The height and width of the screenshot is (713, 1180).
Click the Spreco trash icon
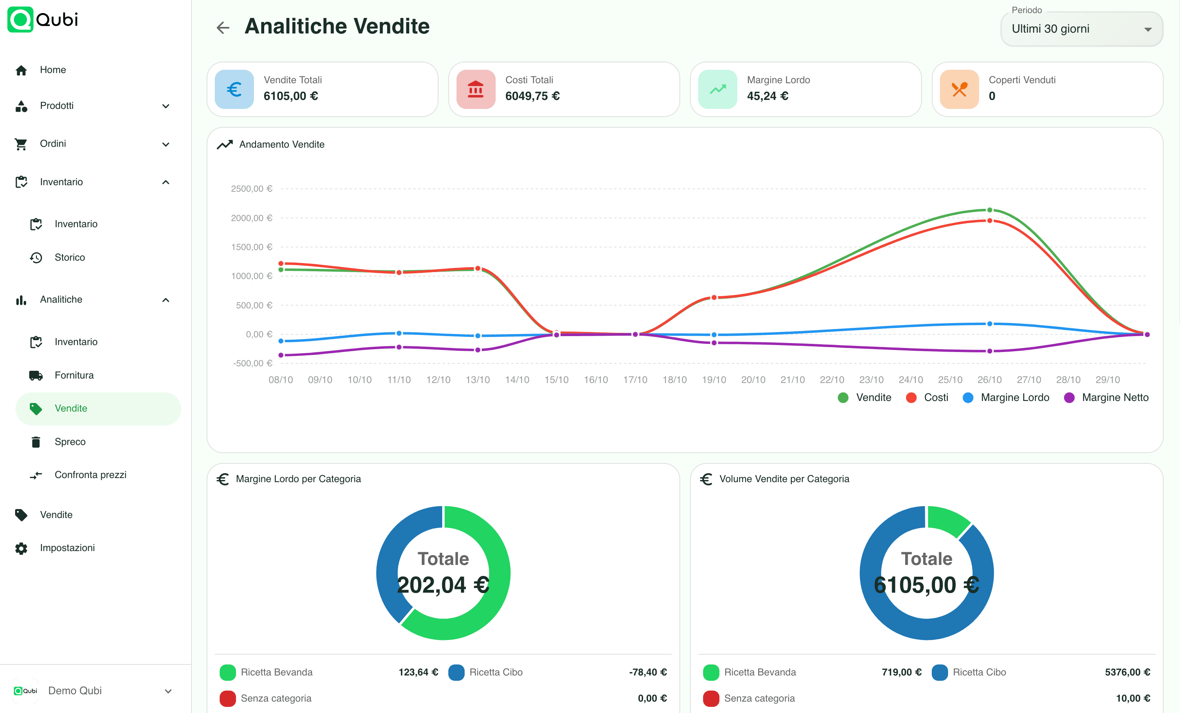point(36,442)
